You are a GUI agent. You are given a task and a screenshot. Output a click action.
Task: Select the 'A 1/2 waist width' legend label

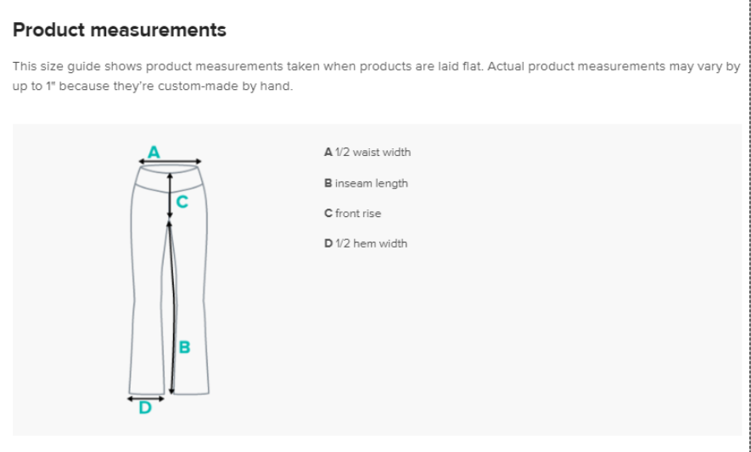coord(367,153)
